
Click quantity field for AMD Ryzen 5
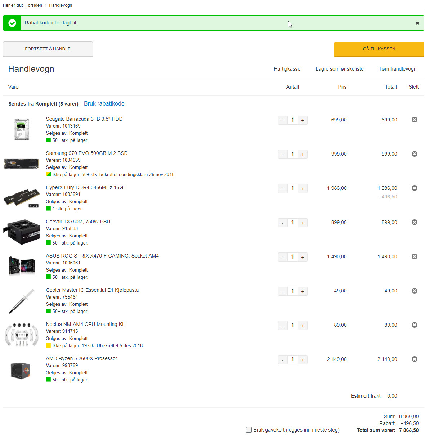click(x=292, y=360)
